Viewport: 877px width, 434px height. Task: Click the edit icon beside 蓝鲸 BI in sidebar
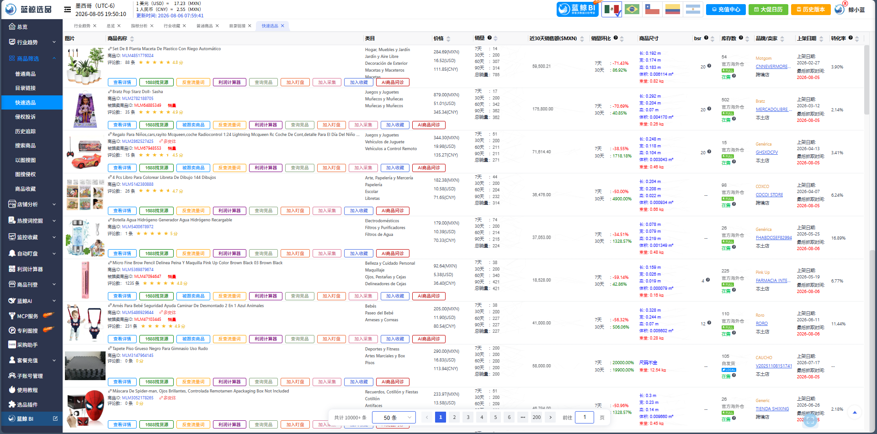point(55,418)
